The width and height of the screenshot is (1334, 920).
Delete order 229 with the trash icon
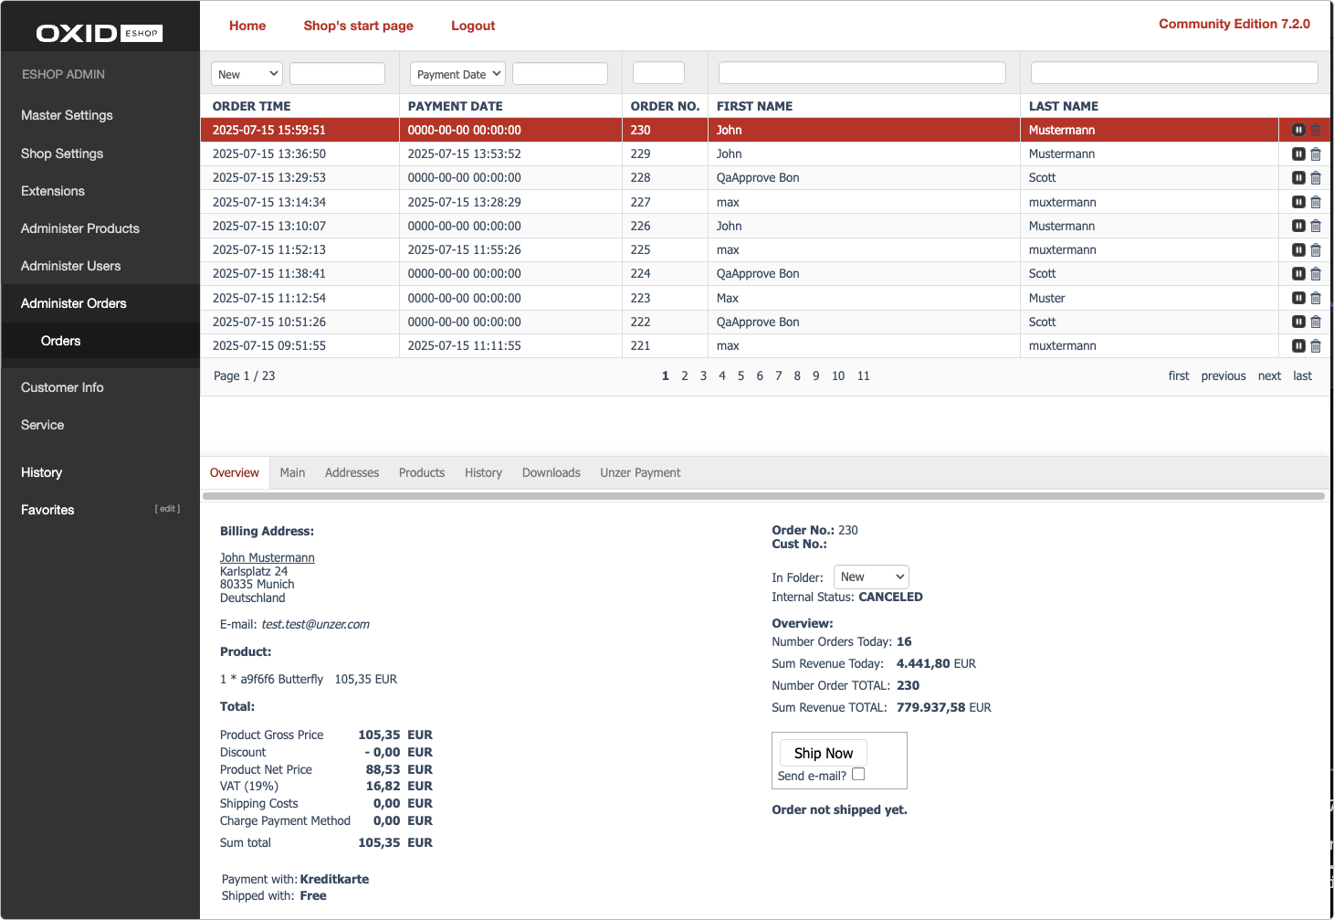click(x=1315, y=153)
